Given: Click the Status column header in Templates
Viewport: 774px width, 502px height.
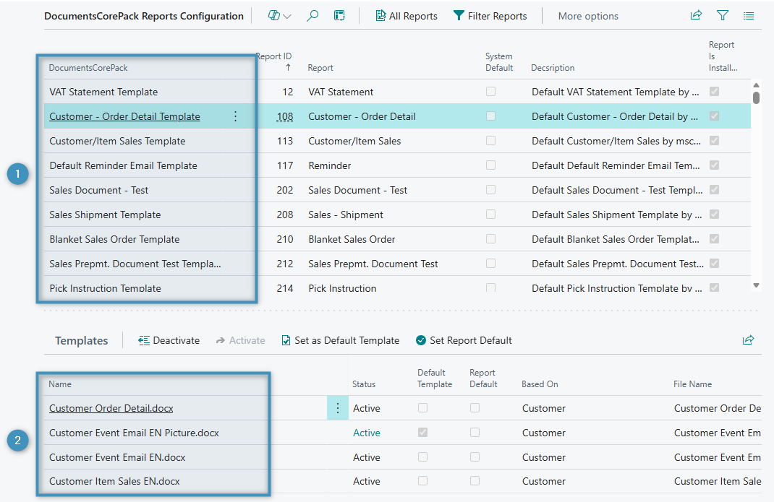Looking at the screenshot, I should [364, 384].
